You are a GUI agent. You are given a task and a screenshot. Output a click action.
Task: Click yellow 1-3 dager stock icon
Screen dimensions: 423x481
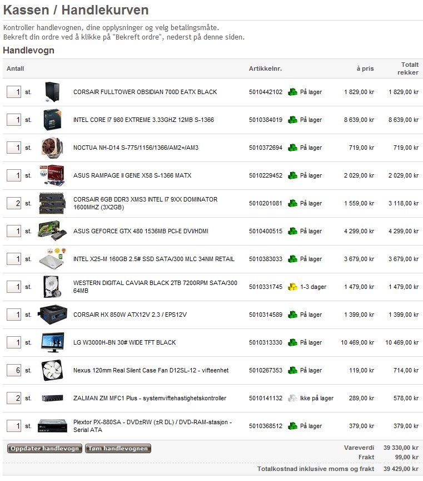pyautogui.click(x=292, y=287)
